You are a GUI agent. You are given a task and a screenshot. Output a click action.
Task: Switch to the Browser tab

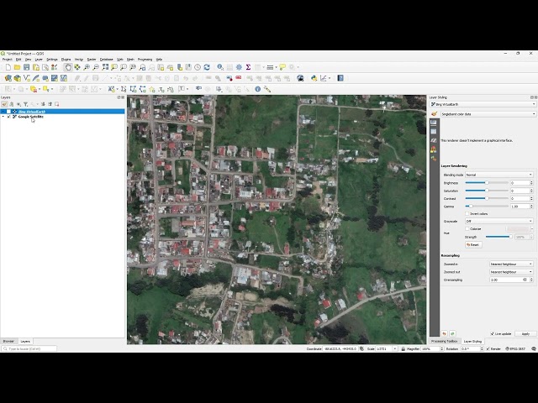point(8,342)
